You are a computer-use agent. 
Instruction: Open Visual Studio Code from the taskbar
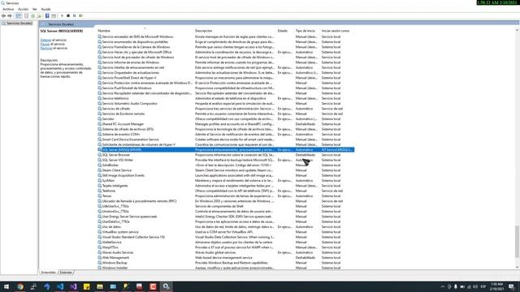(60, 286)
